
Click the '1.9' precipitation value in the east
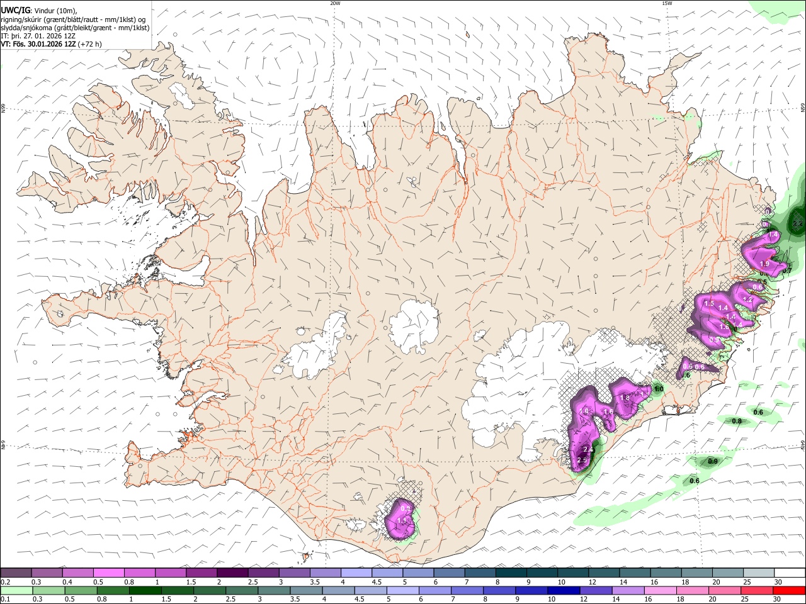(765, 264)
